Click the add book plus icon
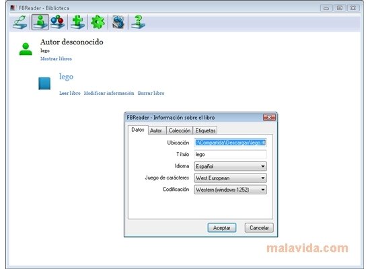This screenshot has width=370, height=269. 77,22
